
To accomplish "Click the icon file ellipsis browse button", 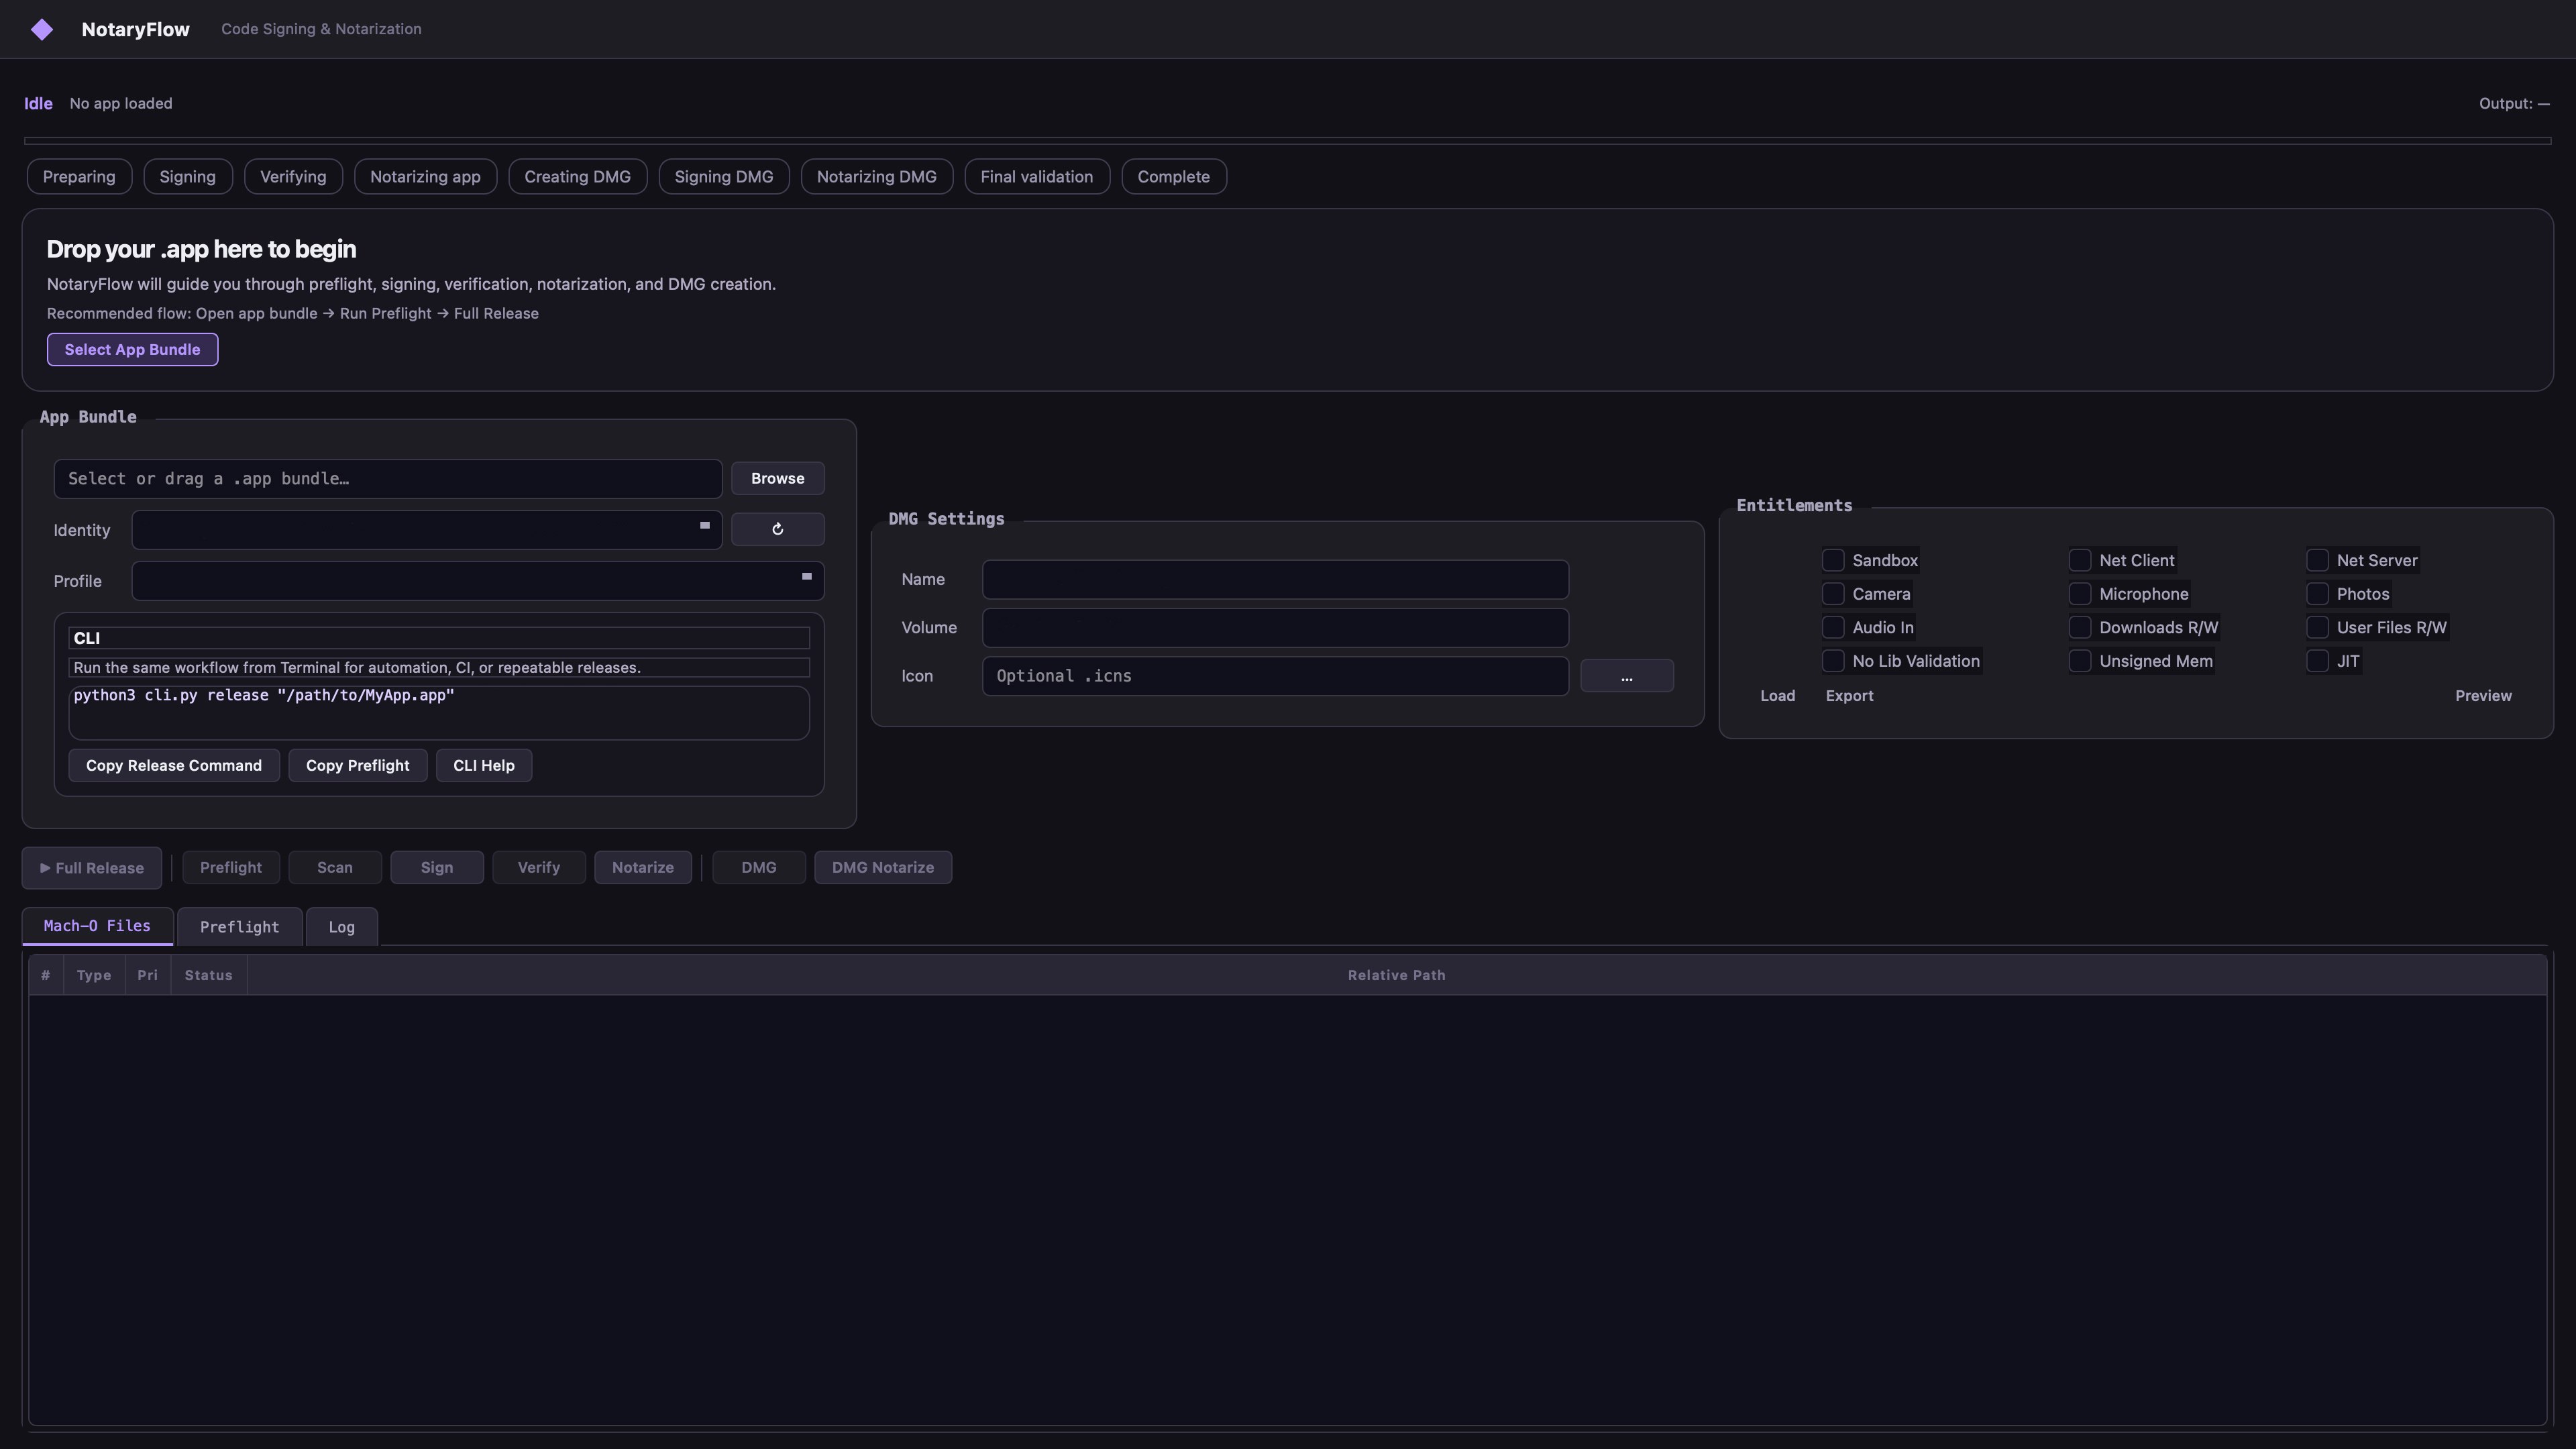I will pyautogui.click(x=1626, y=676).
